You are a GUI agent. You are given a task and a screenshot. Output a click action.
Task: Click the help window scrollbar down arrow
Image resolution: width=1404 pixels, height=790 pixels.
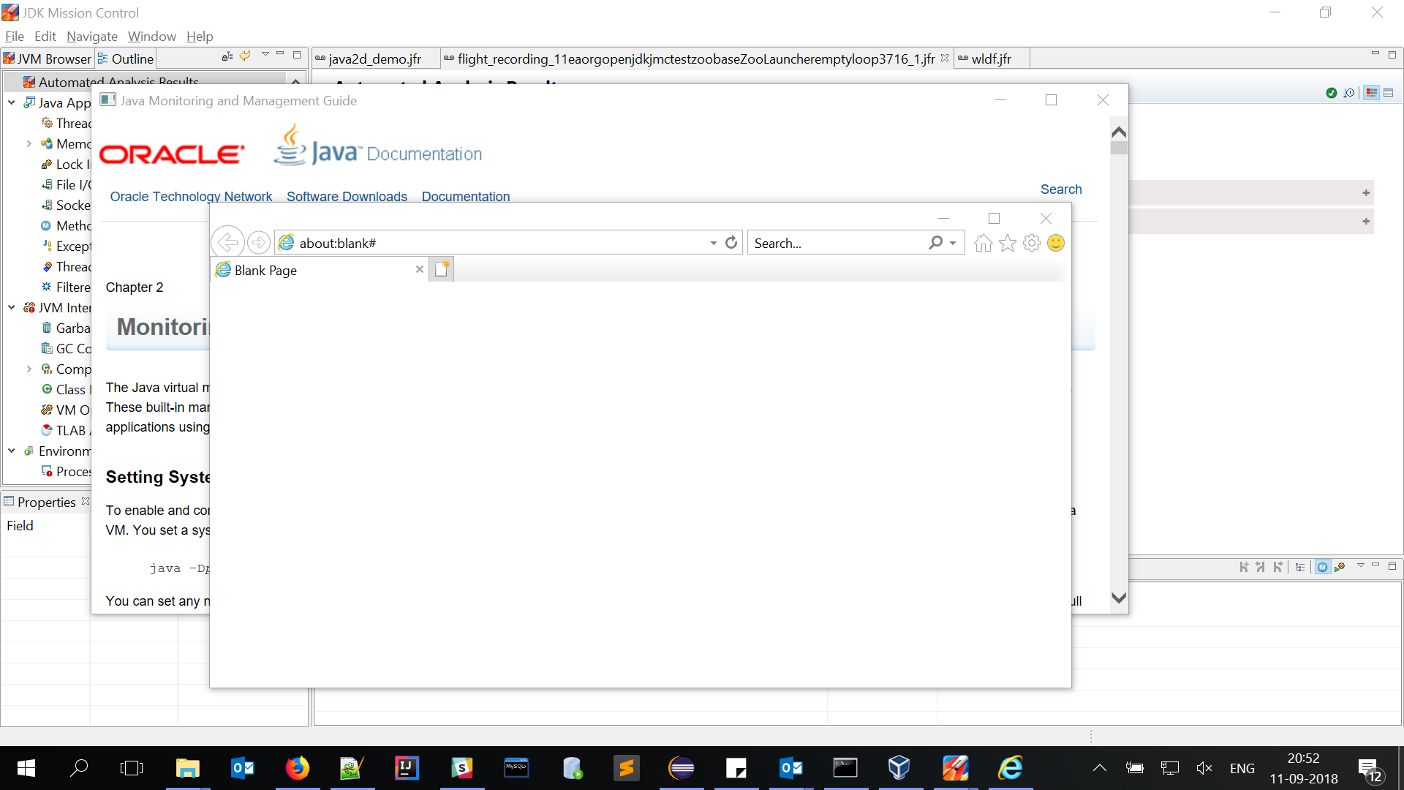1118,598
